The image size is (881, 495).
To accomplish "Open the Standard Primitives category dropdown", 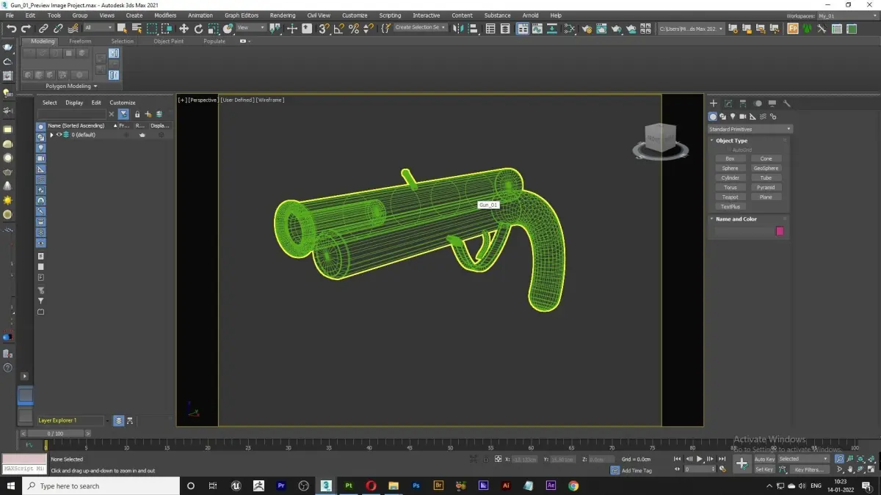I will (x=750, y=129).
